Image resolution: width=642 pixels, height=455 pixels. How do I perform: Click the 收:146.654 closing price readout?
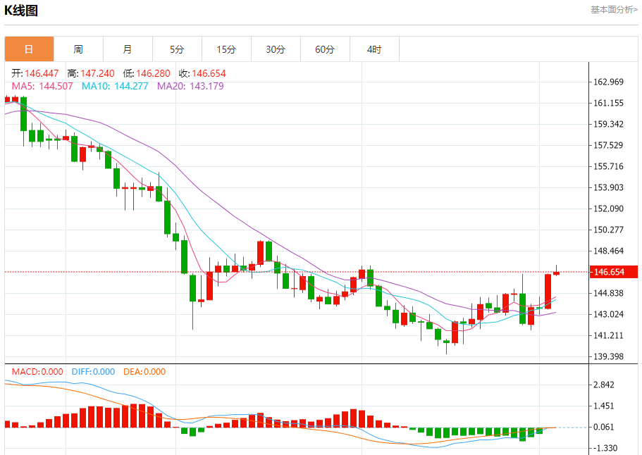click(202, 73)
